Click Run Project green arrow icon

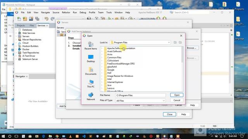pos(109,19)
